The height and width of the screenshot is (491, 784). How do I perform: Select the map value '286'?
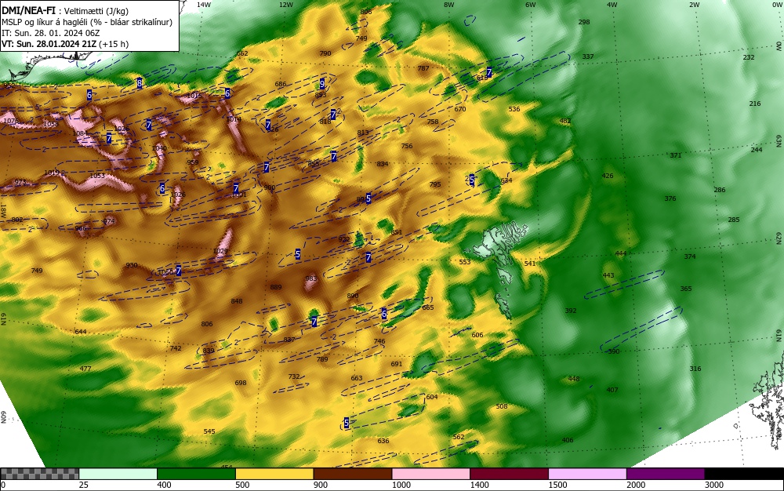click(720, 190)
